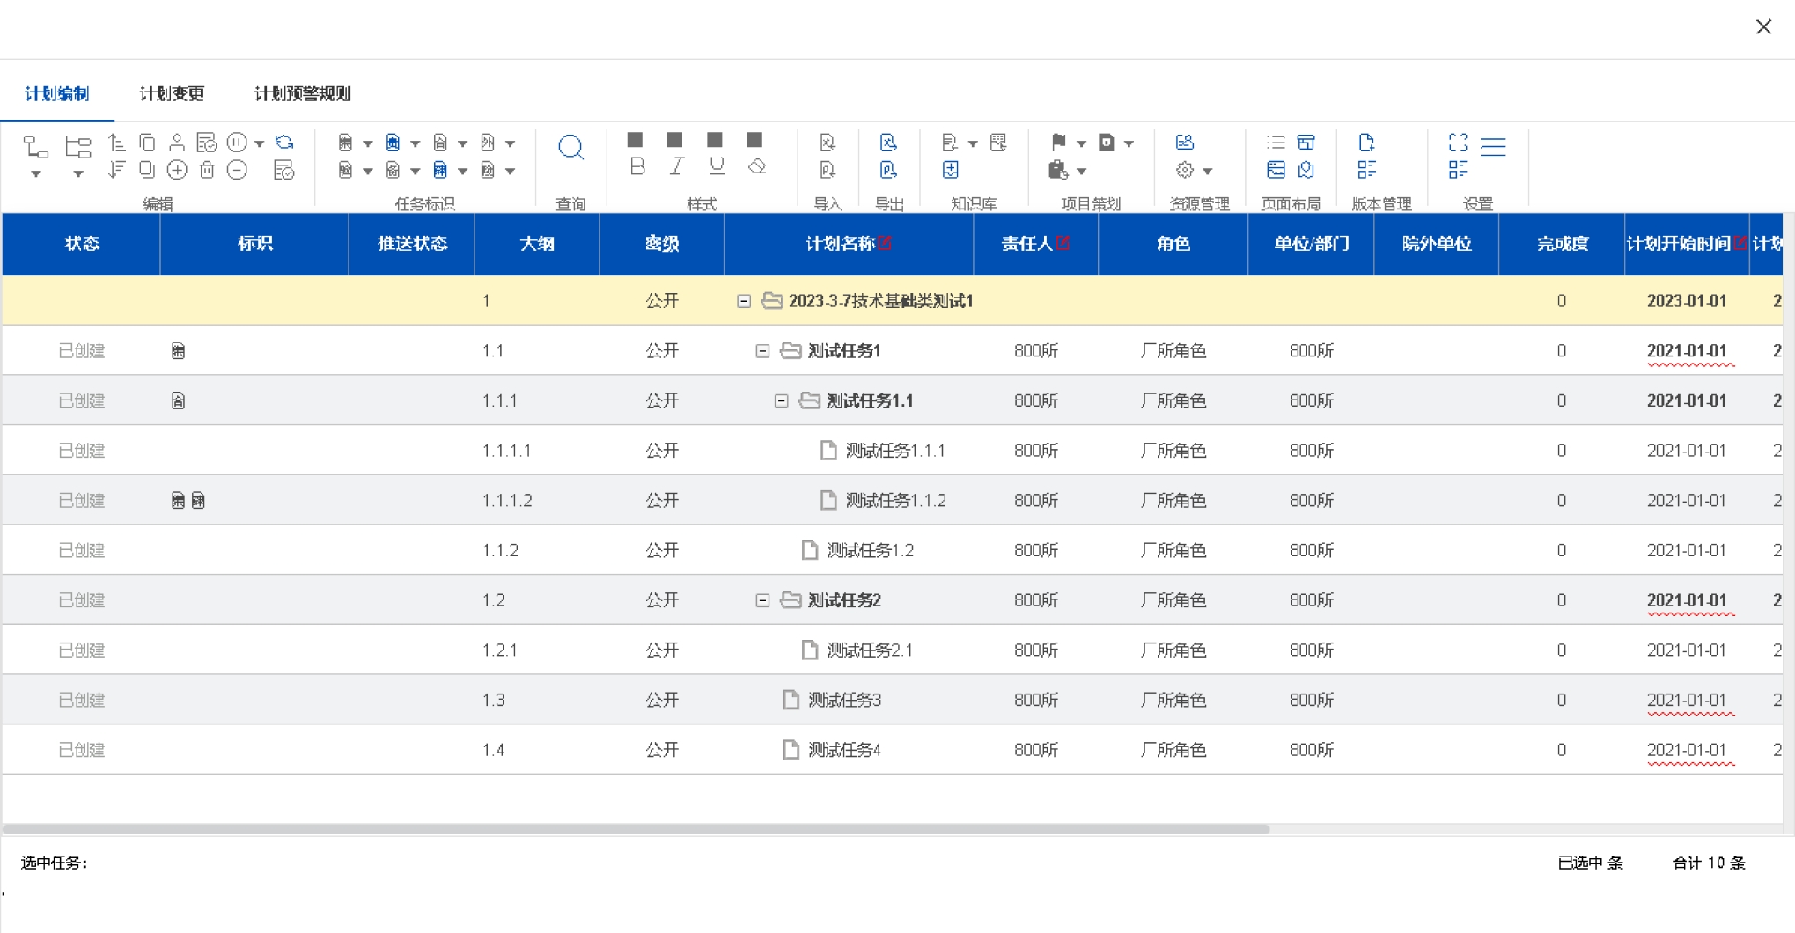Click the underline U icon in 样式

point(717,166)
